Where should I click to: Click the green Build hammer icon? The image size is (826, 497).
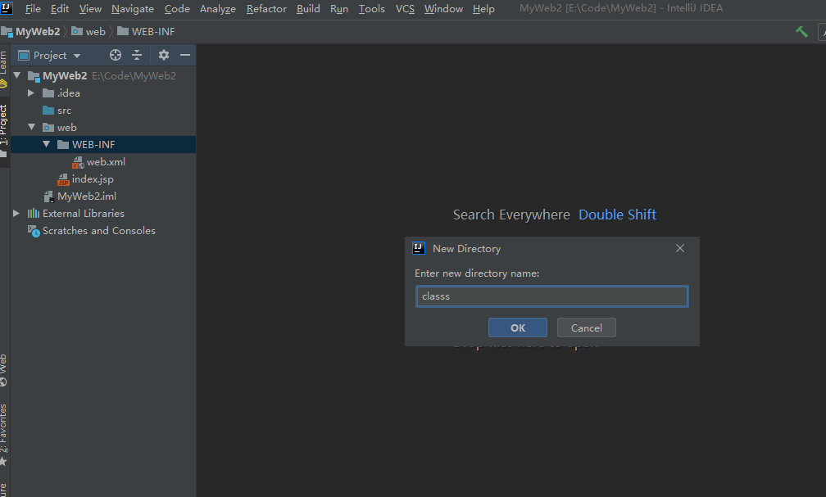(x=801, y=32)
